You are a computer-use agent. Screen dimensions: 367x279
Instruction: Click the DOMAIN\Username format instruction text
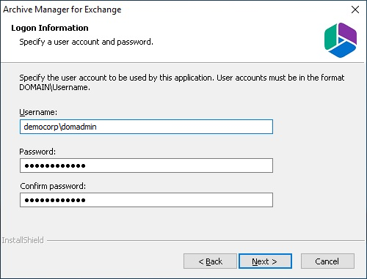[182, 82]
